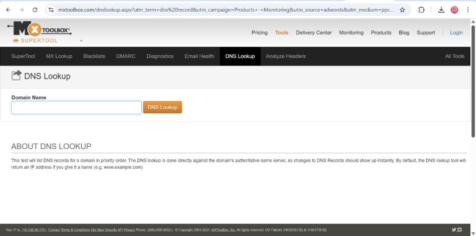Go forward using the browser forward arrow

click(21, 10)
